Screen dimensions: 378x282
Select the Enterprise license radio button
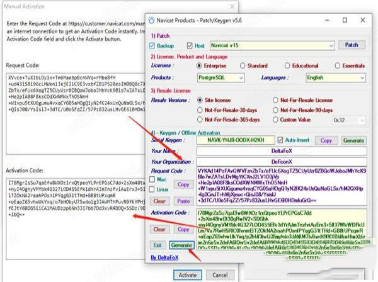[199, 65]
